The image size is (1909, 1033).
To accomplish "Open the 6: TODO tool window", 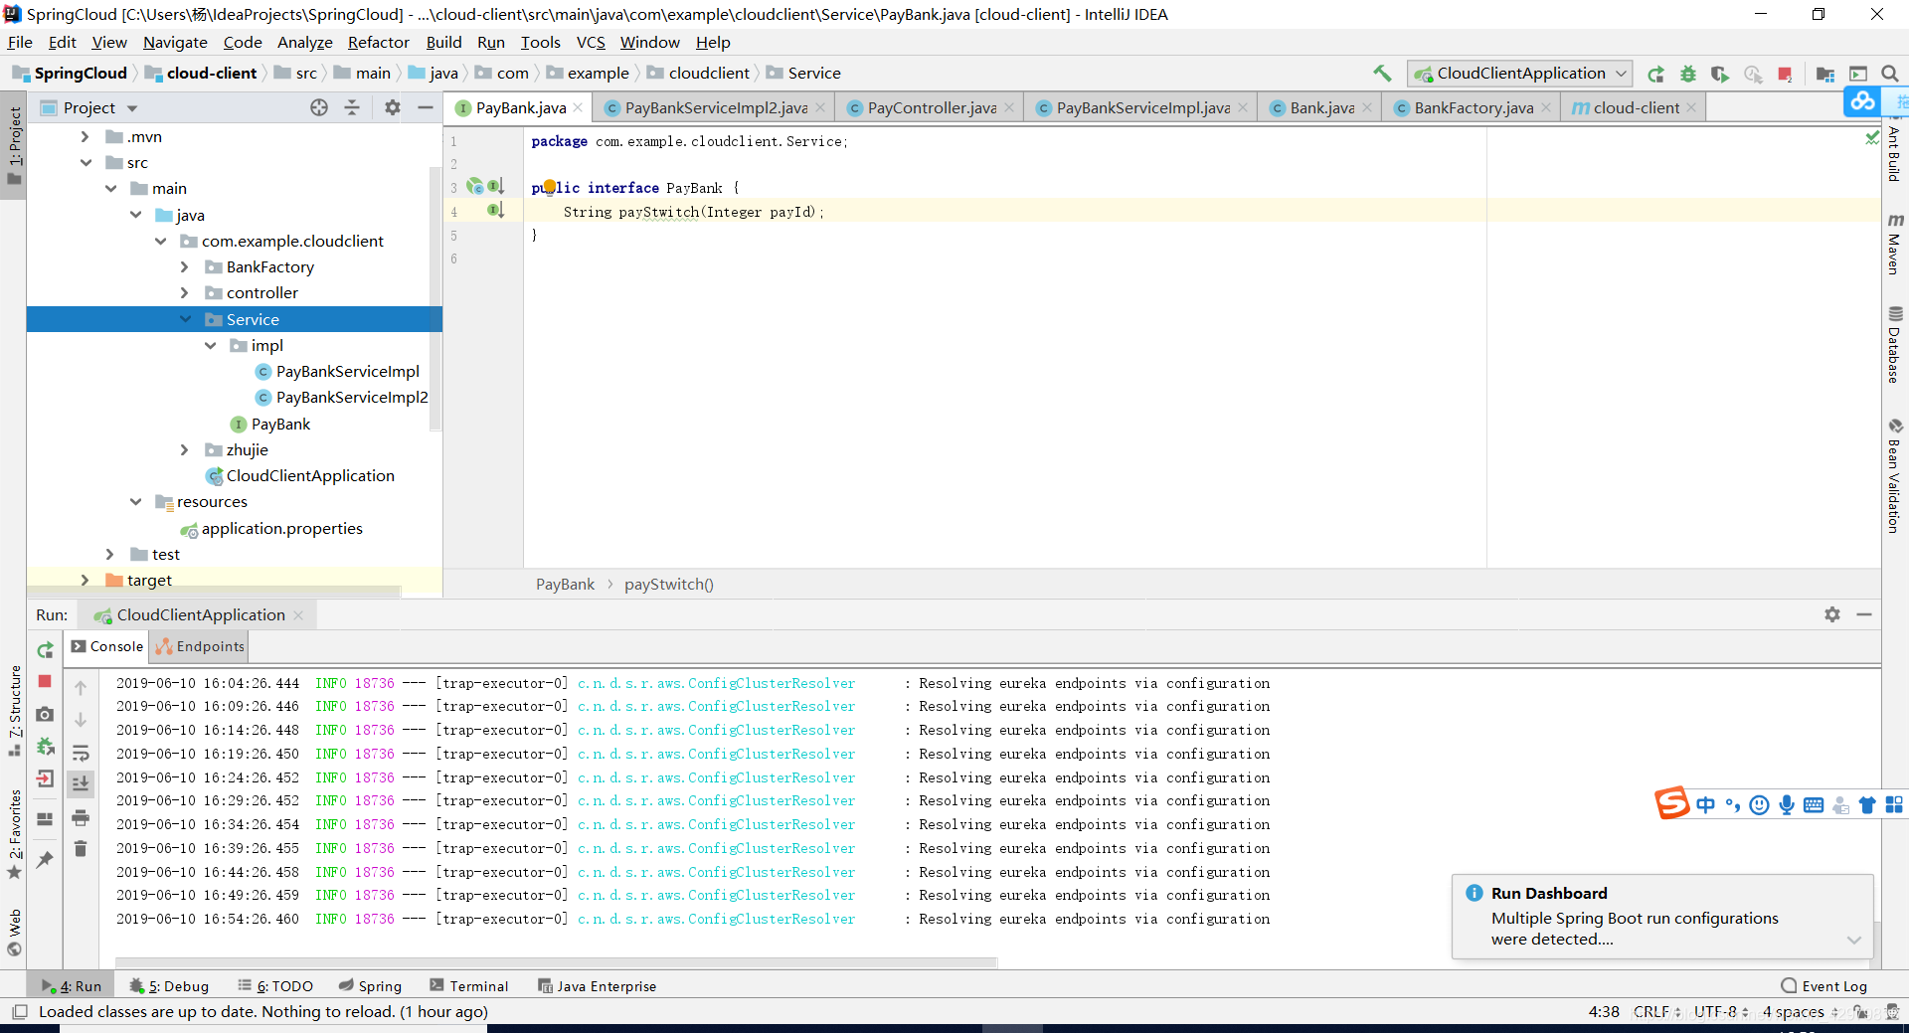I will point(275,986).
